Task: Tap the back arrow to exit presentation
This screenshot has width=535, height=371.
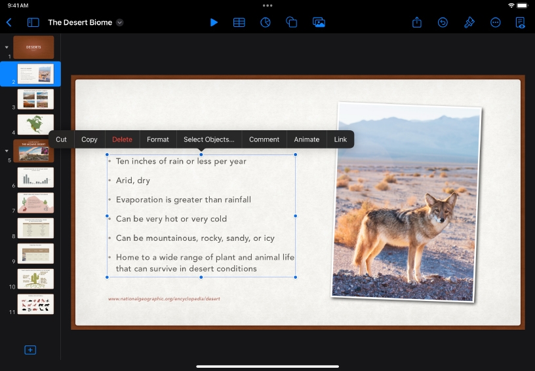Action: click(9, 22)
